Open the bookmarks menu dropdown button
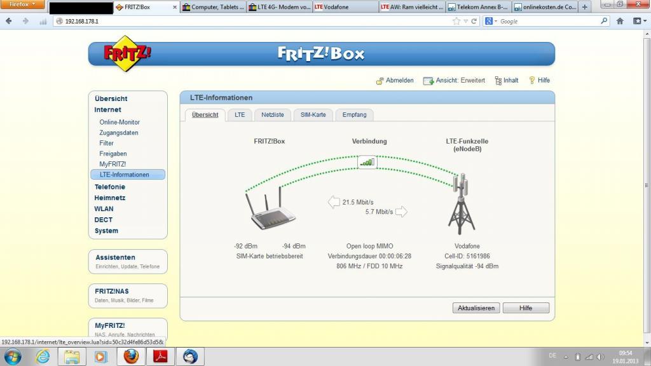The width and height of the screenshot is (651, 366). point(640,21)
